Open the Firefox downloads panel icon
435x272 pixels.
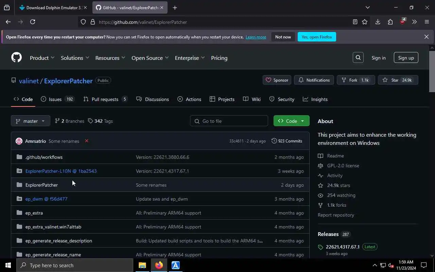tap(378, 22)
